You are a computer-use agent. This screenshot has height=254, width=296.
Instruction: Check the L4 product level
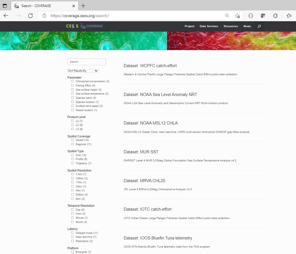coord(72,129)
